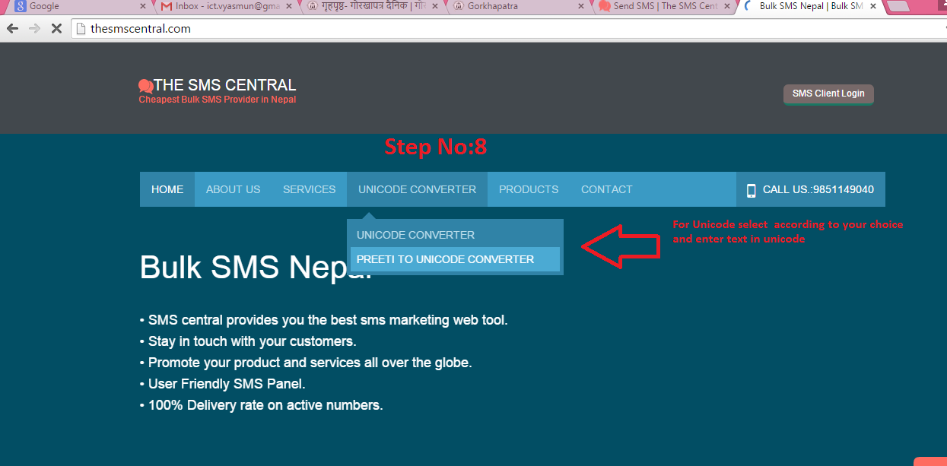Click the Google tab favicon

click(21, 6)
